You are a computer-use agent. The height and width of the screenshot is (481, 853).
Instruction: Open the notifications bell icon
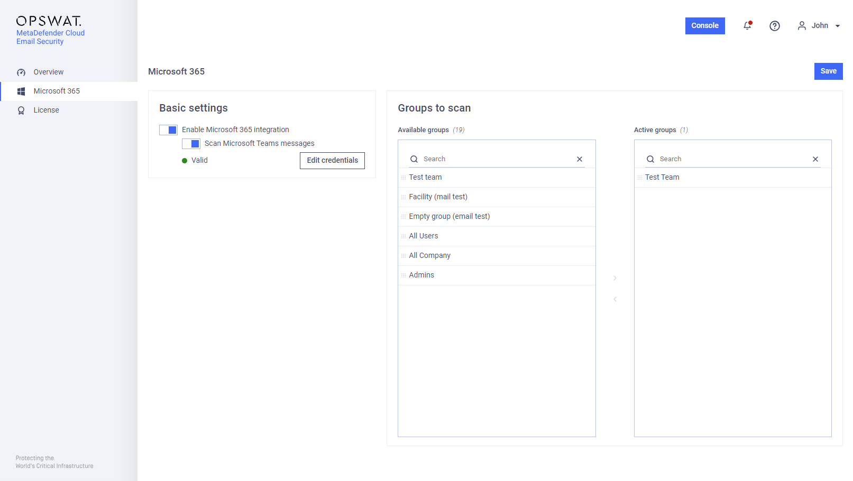(x=747, y=25)
